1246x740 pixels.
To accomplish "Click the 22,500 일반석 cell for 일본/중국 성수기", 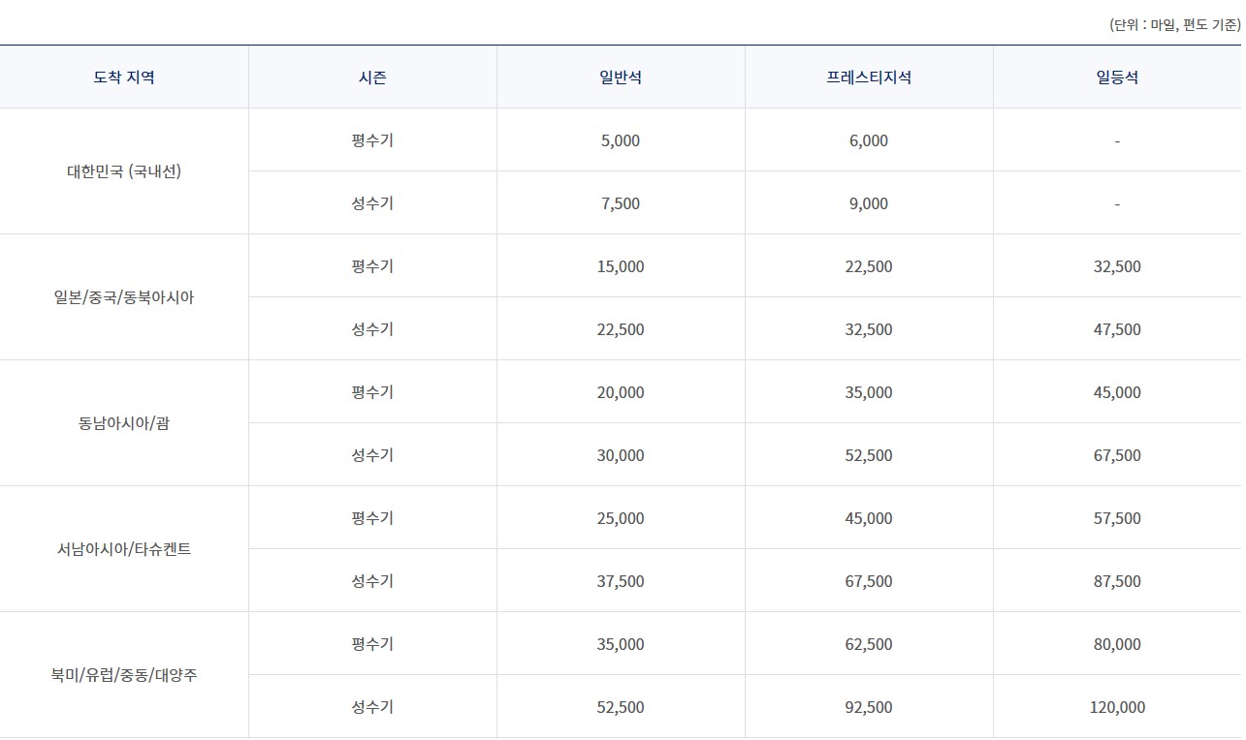I will [620, 328].
